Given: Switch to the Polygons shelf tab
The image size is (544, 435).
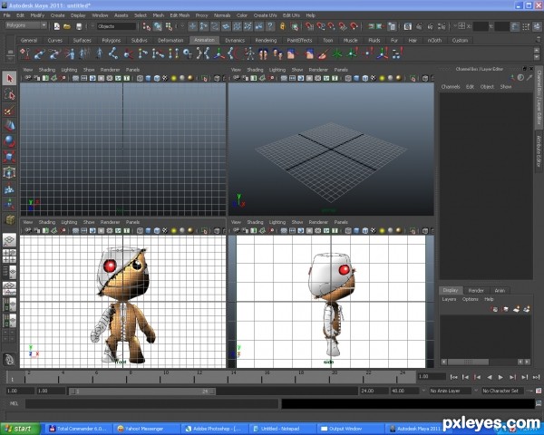Looking at the screenshot, I should click(112, 40).
